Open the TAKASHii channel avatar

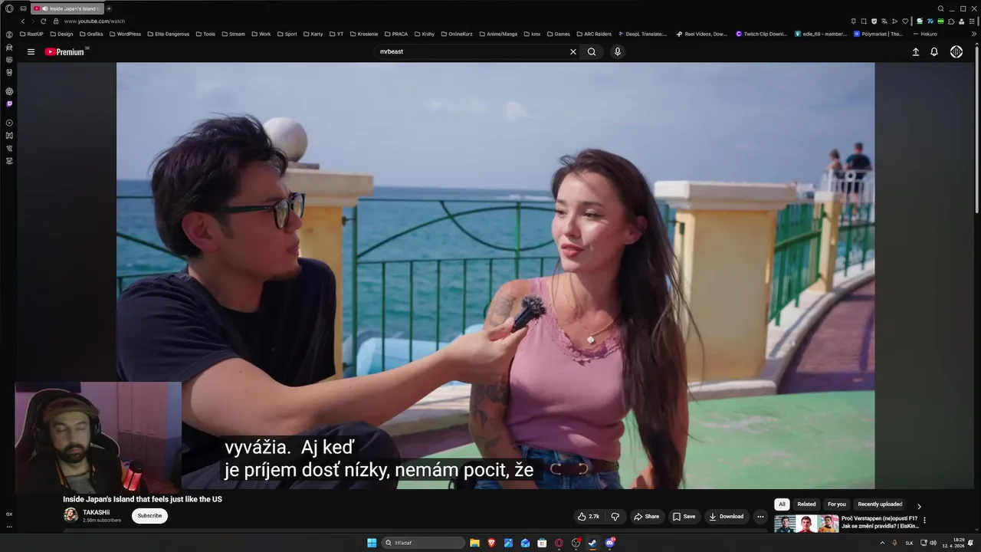point(71,515)
